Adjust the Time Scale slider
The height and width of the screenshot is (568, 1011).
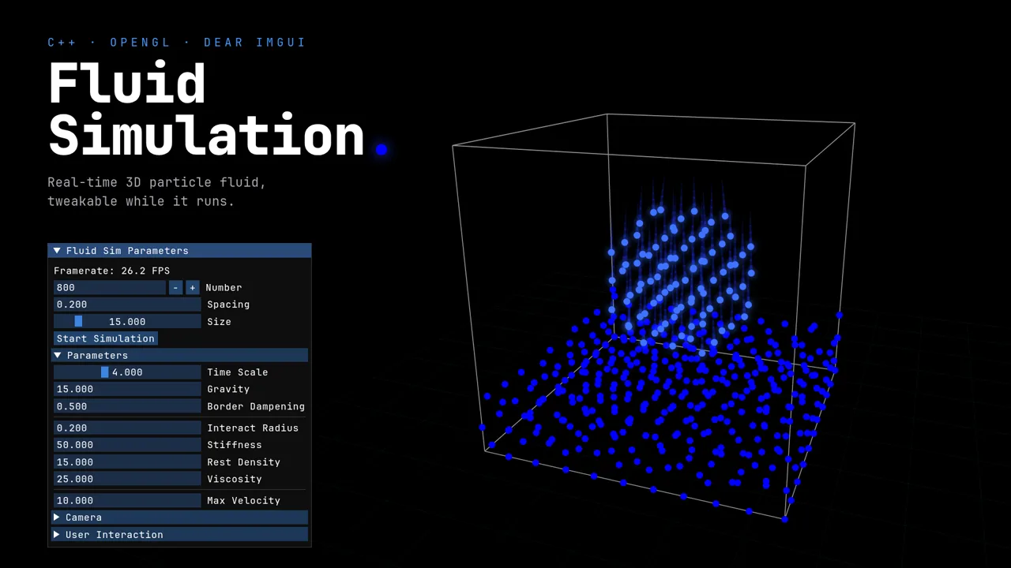[127, 372]
